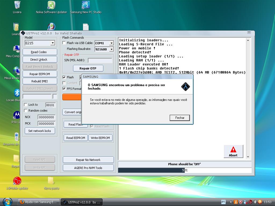Click the Repair OTP button
Image resolution: width=275 pixels, height=206 pixels.
[88, 68]
